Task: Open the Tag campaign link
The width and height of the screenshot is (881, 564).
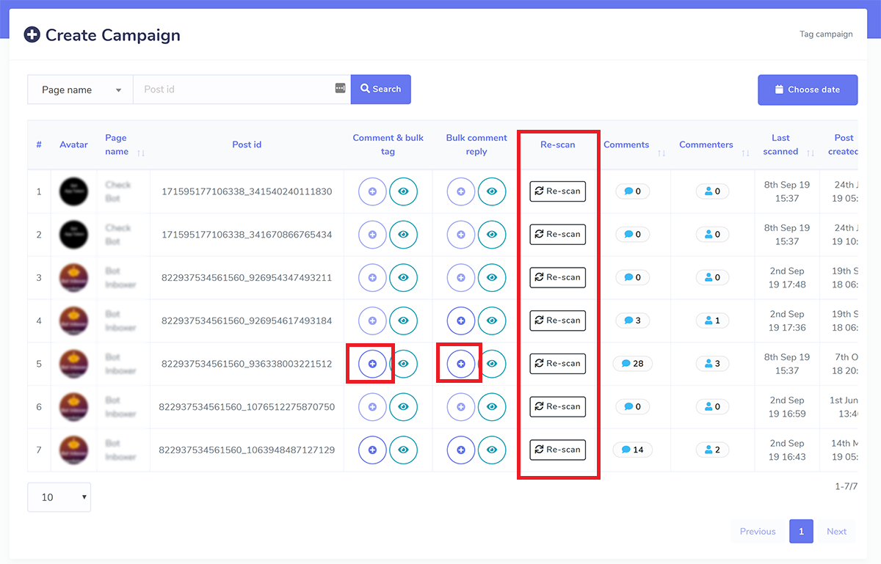Action: click(825, 34)
